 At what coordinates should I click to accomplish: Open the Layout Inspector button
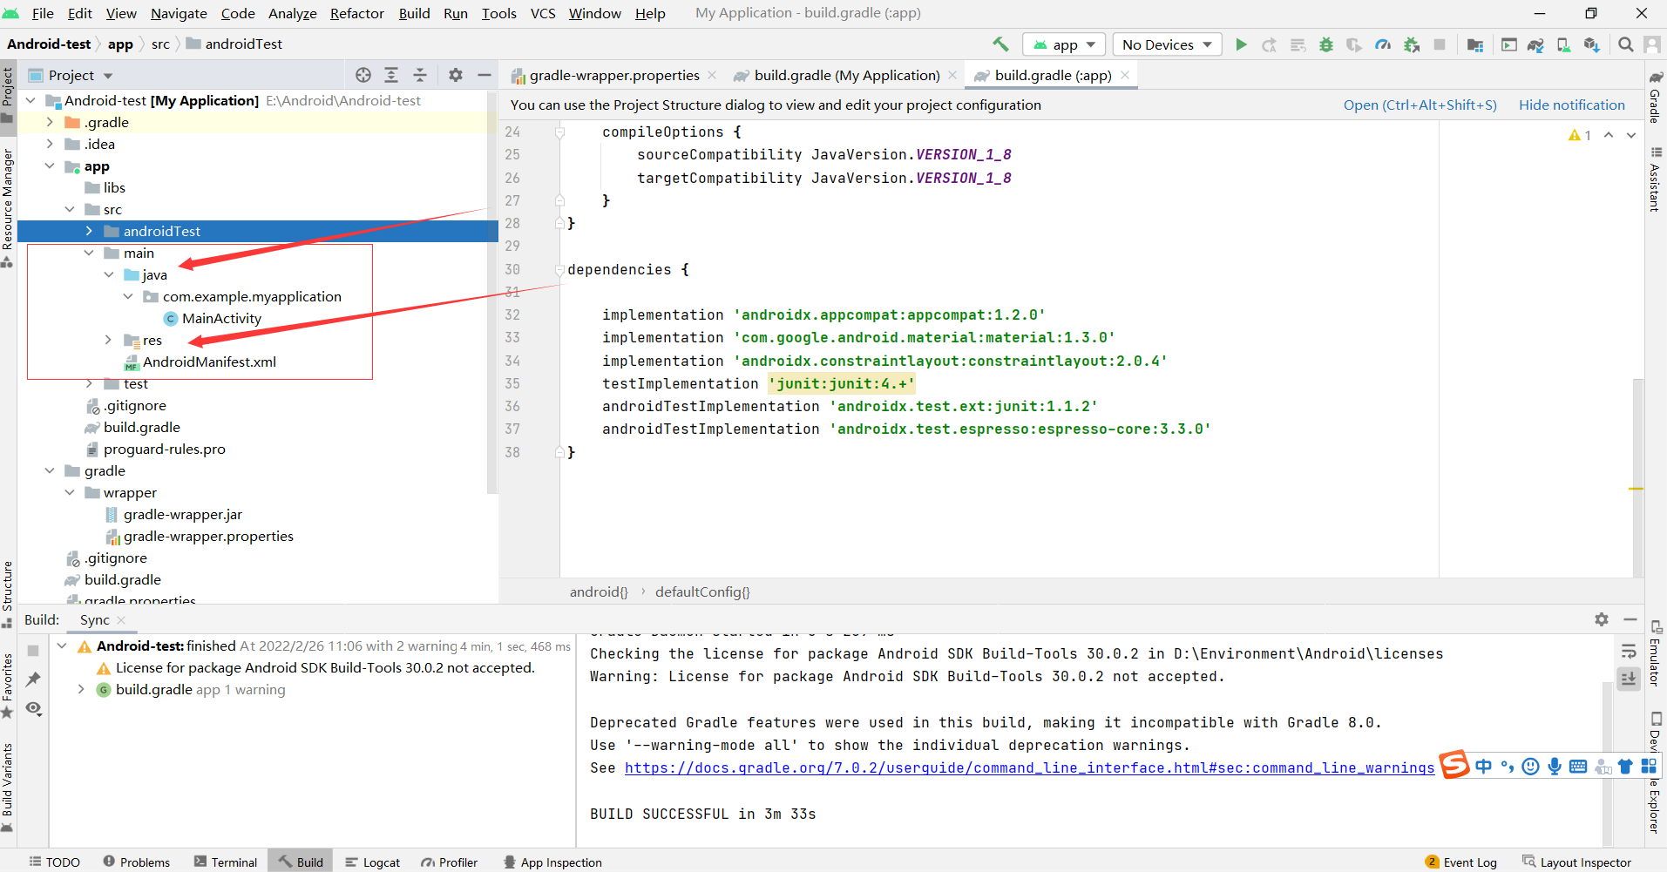(1577, 862)
